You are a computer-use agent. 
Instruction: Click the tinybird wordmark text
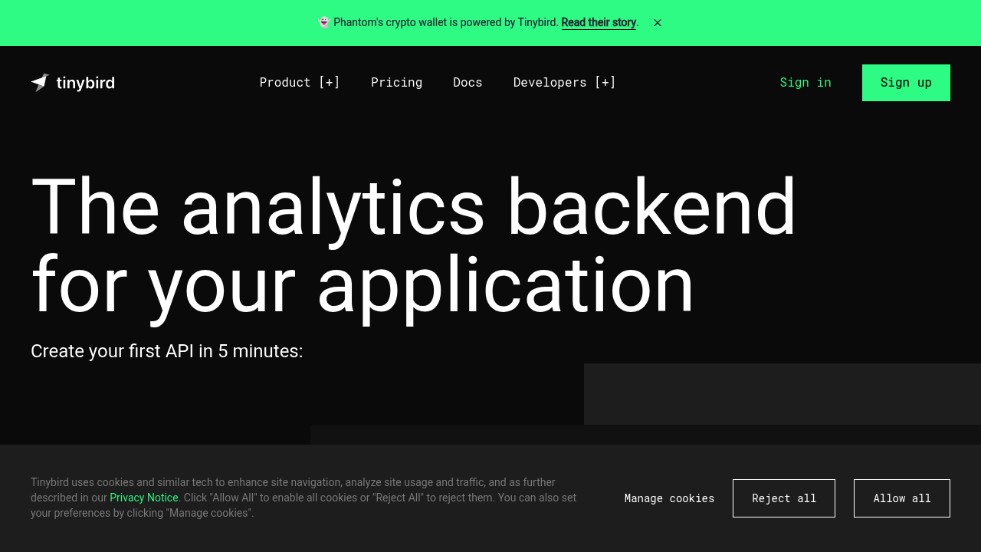(x=85, y=83)
